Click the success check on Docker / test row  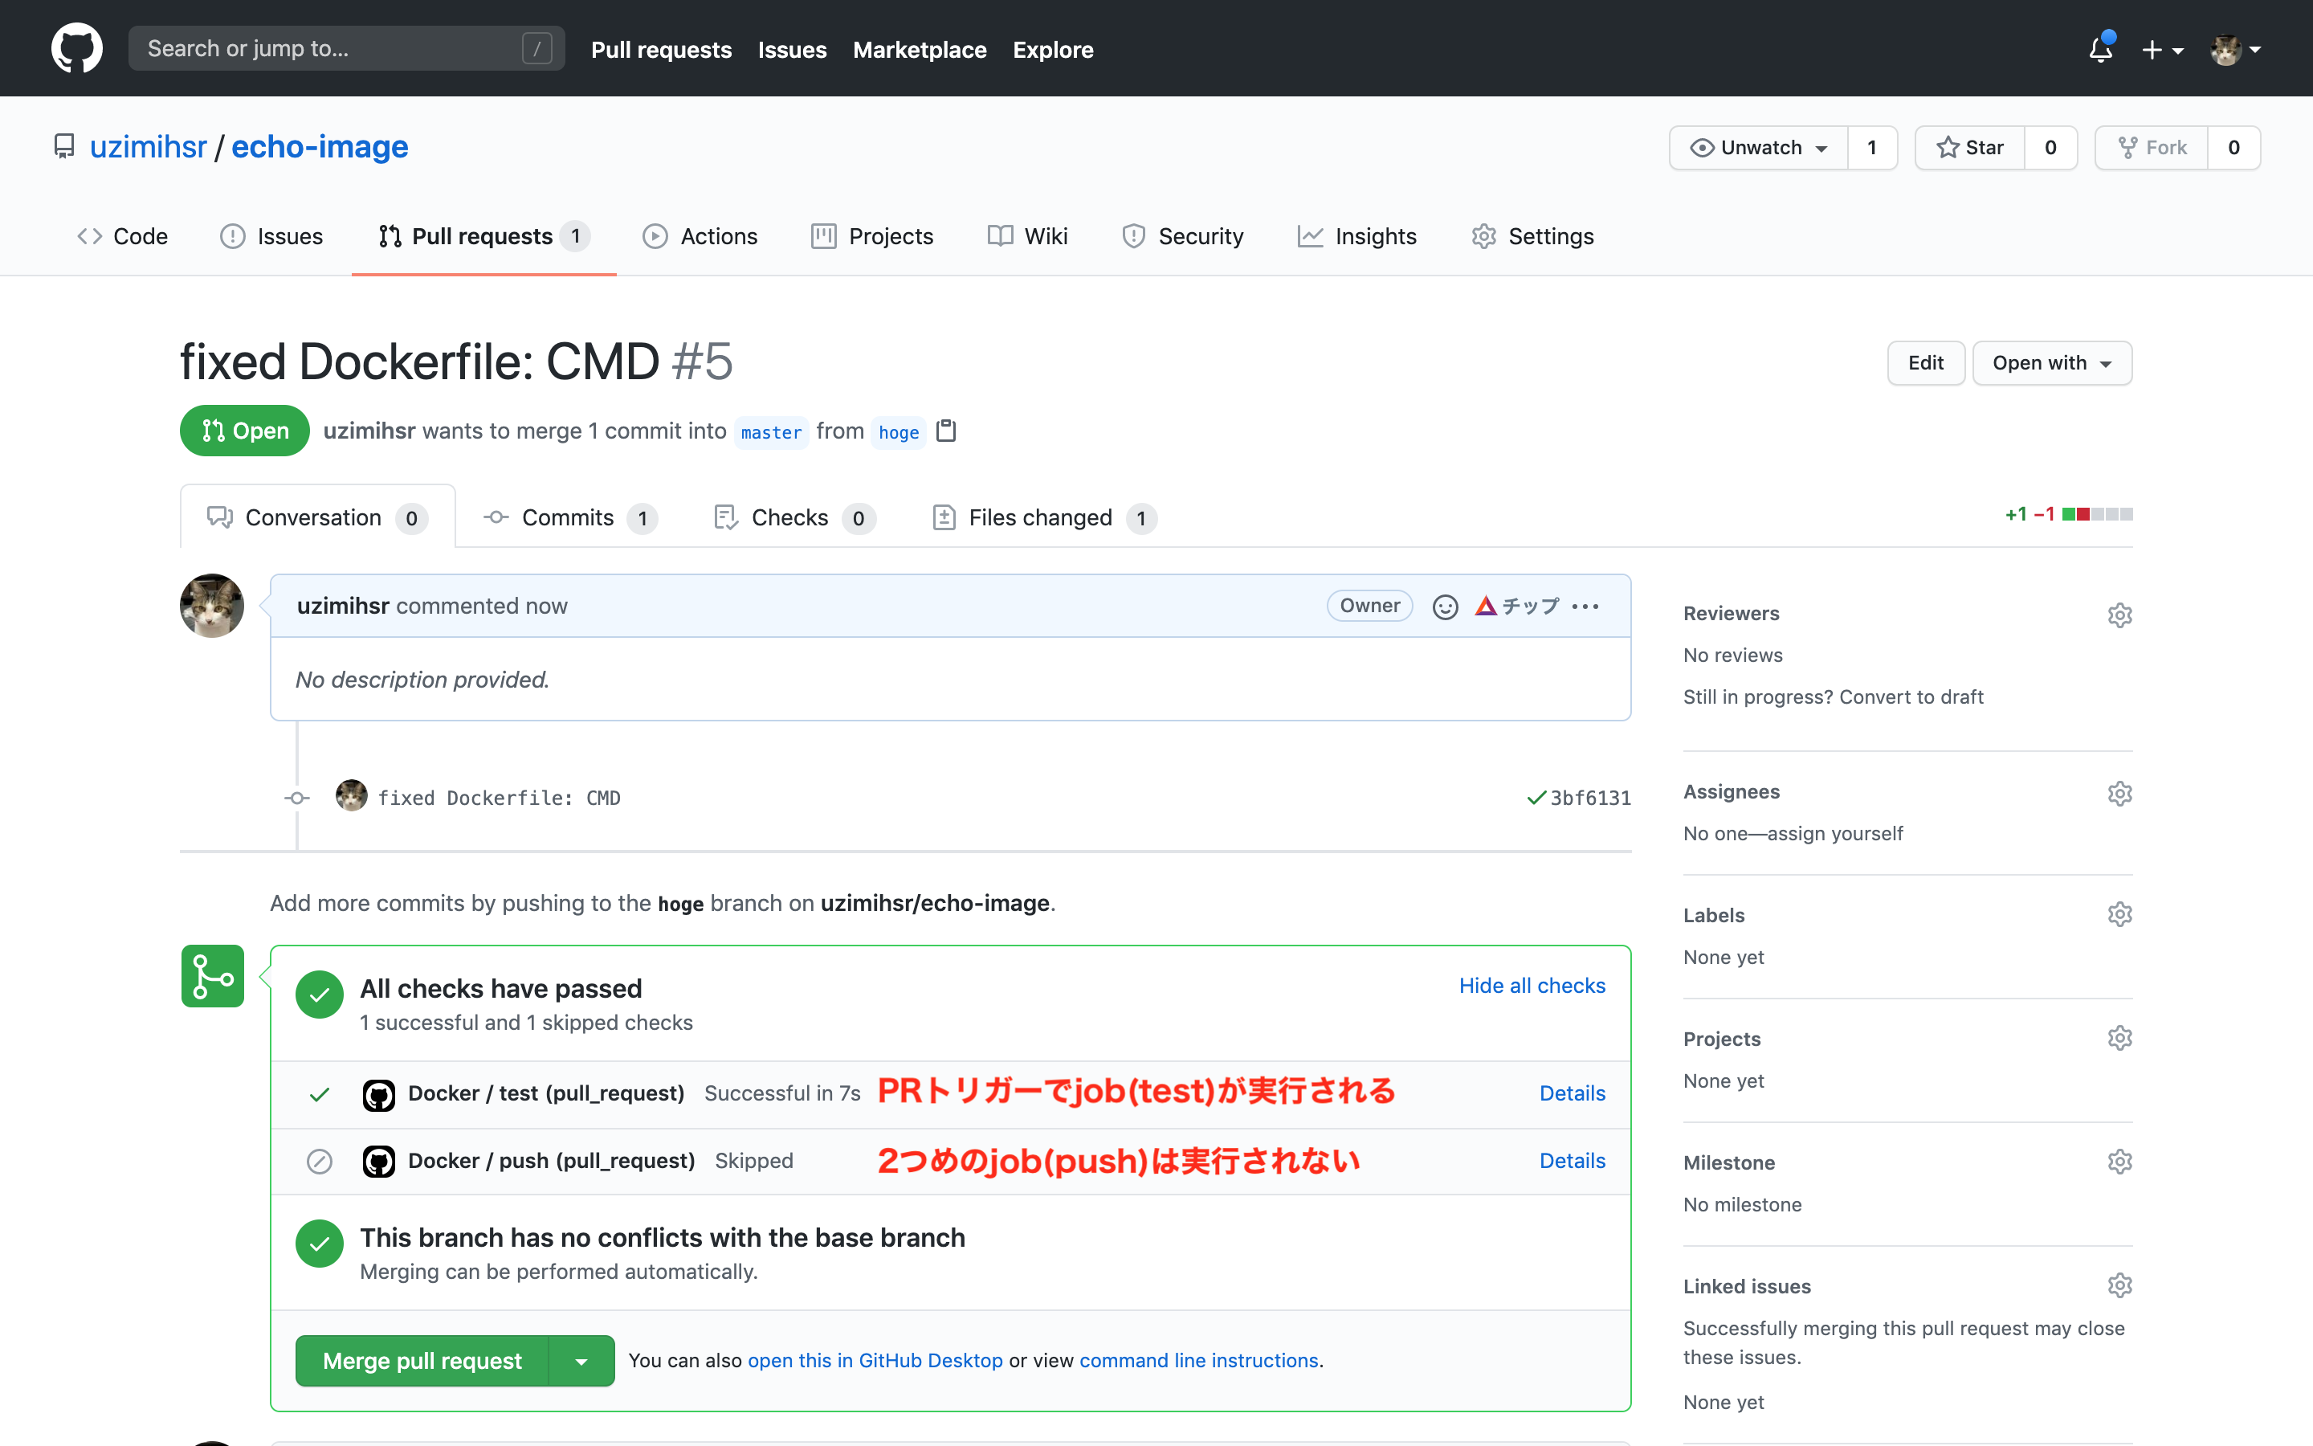point(319,1094)
